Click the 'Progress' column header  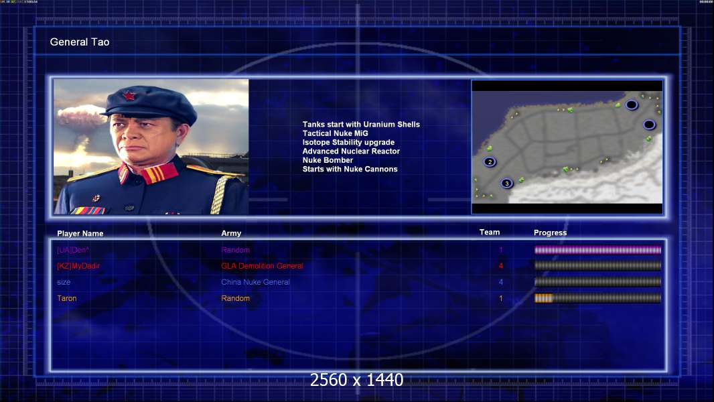point(550,232)
